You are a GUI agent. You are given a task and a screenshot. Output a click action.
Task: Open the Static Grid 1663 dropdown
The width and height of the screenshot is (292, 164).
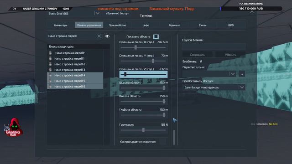[x=97, y=13]
